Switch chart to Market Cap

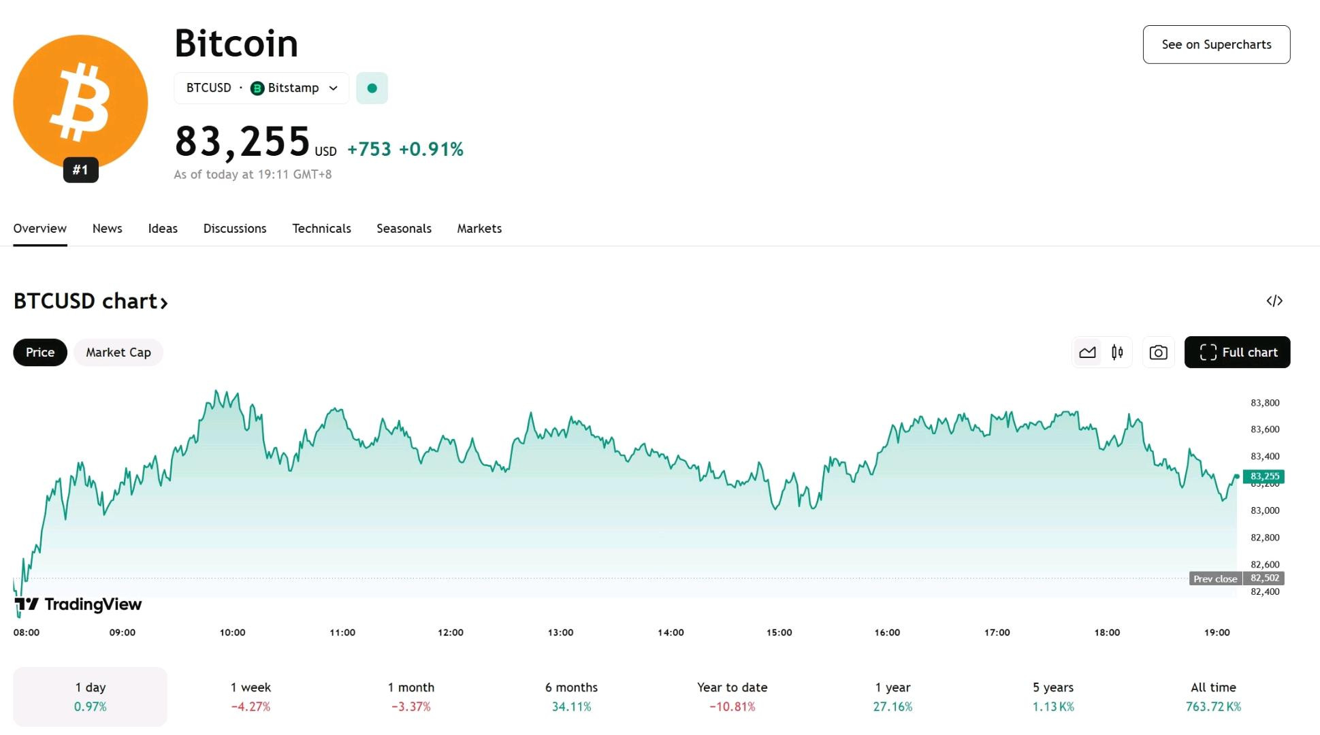118,353
